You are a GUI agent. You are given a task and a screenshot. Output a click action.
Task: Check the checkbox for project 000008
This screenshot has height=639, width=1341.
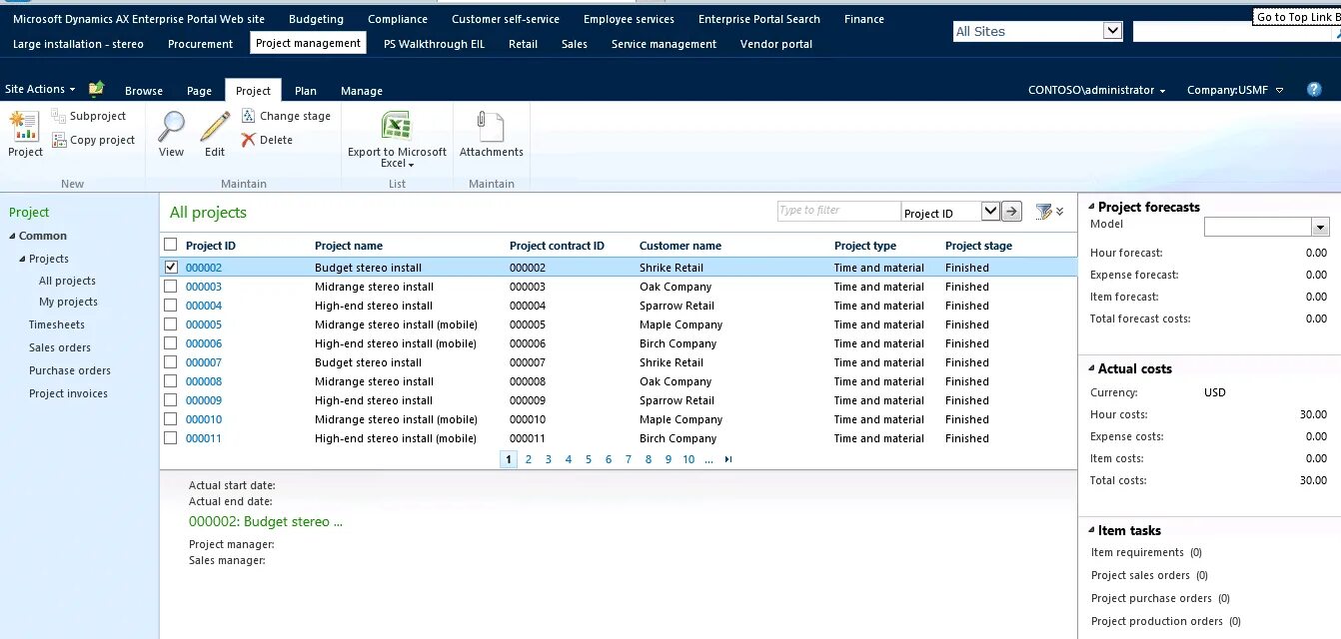(171, 381)
